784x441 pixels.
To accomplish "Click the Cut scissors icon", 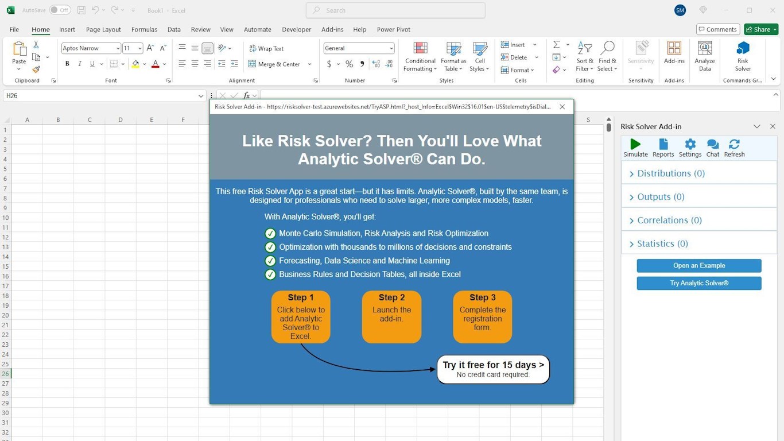I will click(36, 45).
